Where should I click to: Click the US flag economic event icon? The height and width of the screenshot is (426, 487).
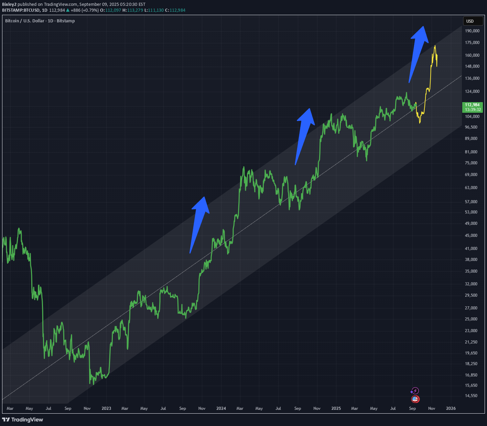pos(415,399)
